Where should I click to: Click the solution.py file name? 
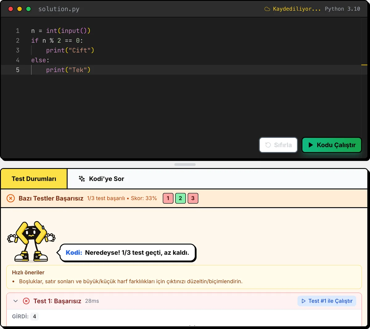coord(59,9)
